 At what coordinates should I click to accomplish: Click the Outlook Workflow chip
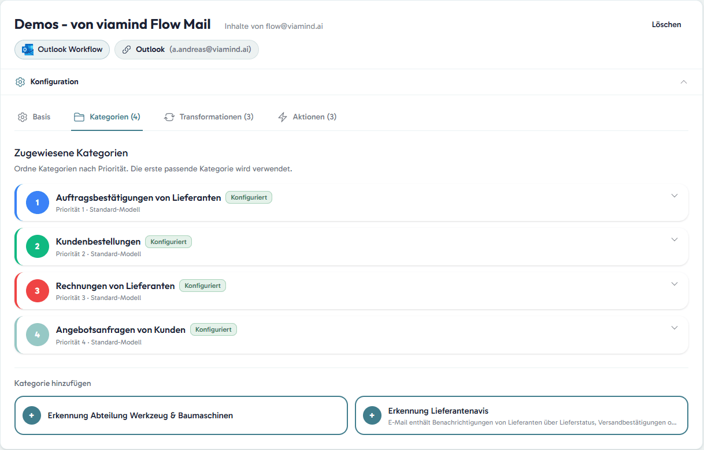pos(62,50)
